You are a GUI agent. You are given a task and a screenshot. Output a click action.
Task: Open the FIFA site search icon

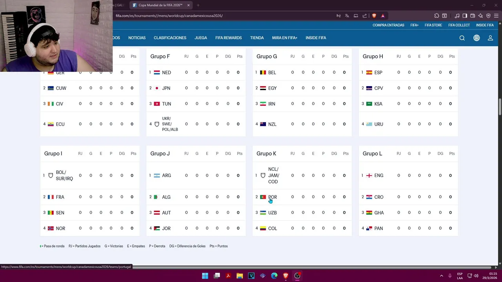(462, 38)
